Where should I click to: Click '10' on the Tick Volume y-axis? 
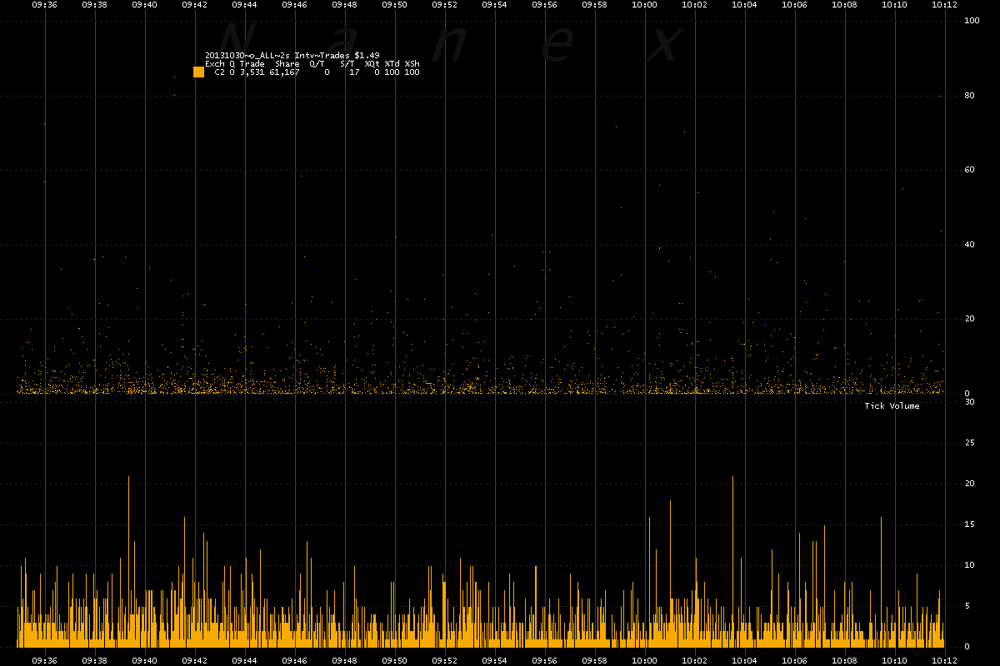coord(969,565)
